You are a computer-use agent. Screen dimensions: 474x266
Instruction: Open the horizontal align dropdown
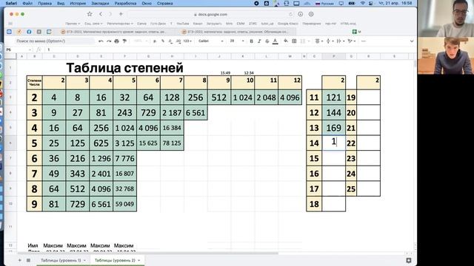(x=318, y=41)
